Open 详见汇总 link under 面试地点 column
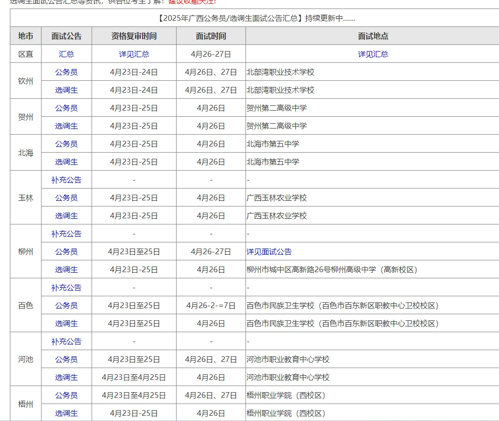Screen dimensions: 499x421 [373, 54]
